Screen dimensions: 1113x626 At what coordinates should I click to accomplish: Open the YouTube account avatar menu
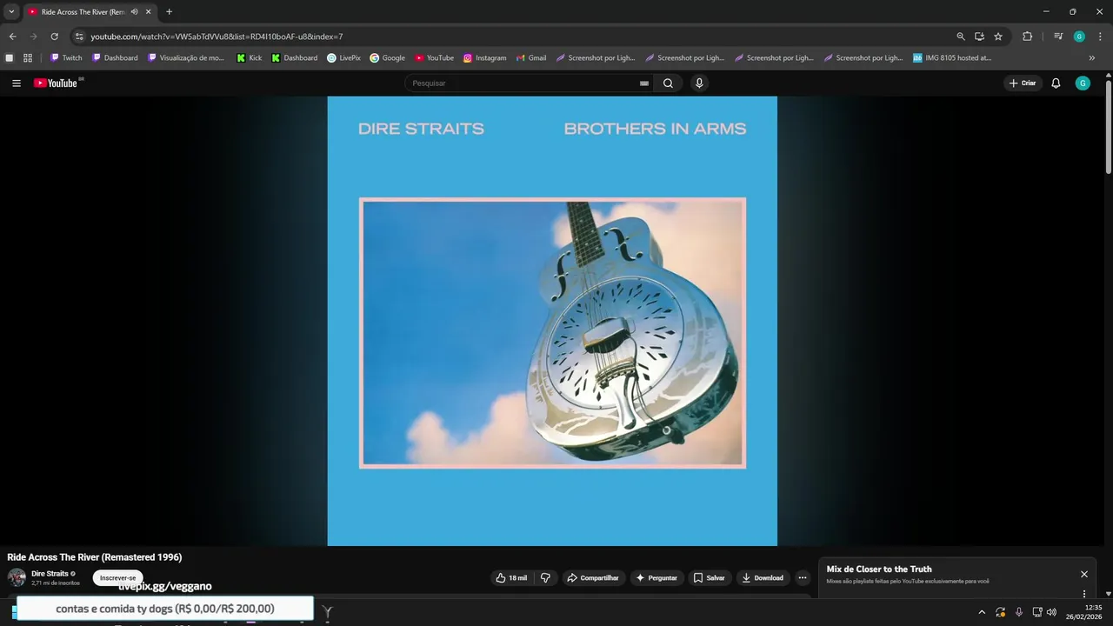[1083, 83]
